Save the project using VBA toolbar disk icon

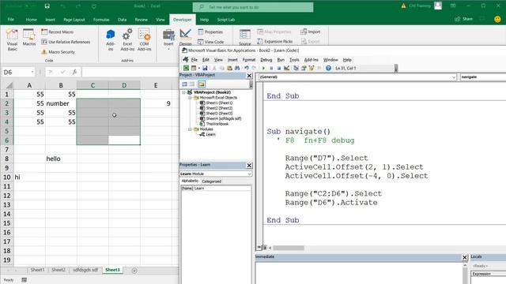click(205, 68)
